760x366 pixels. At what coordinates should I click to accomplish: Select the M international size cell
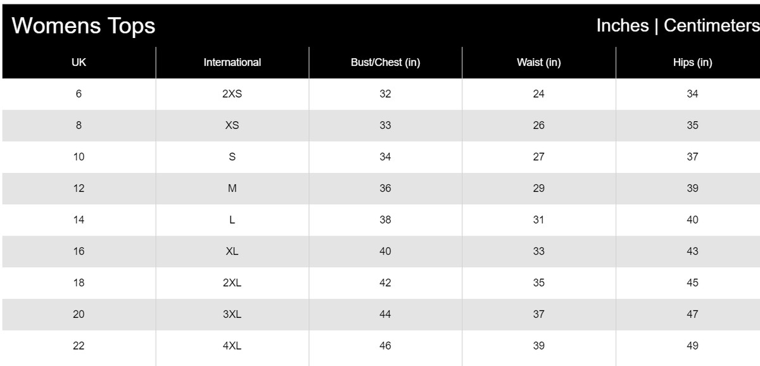[x=232, y=188]
